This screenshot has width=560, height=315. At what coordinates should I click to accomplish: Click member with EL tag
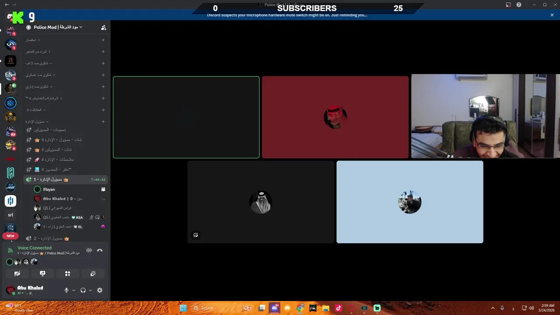pyautogui.click(x=70, y=227)
